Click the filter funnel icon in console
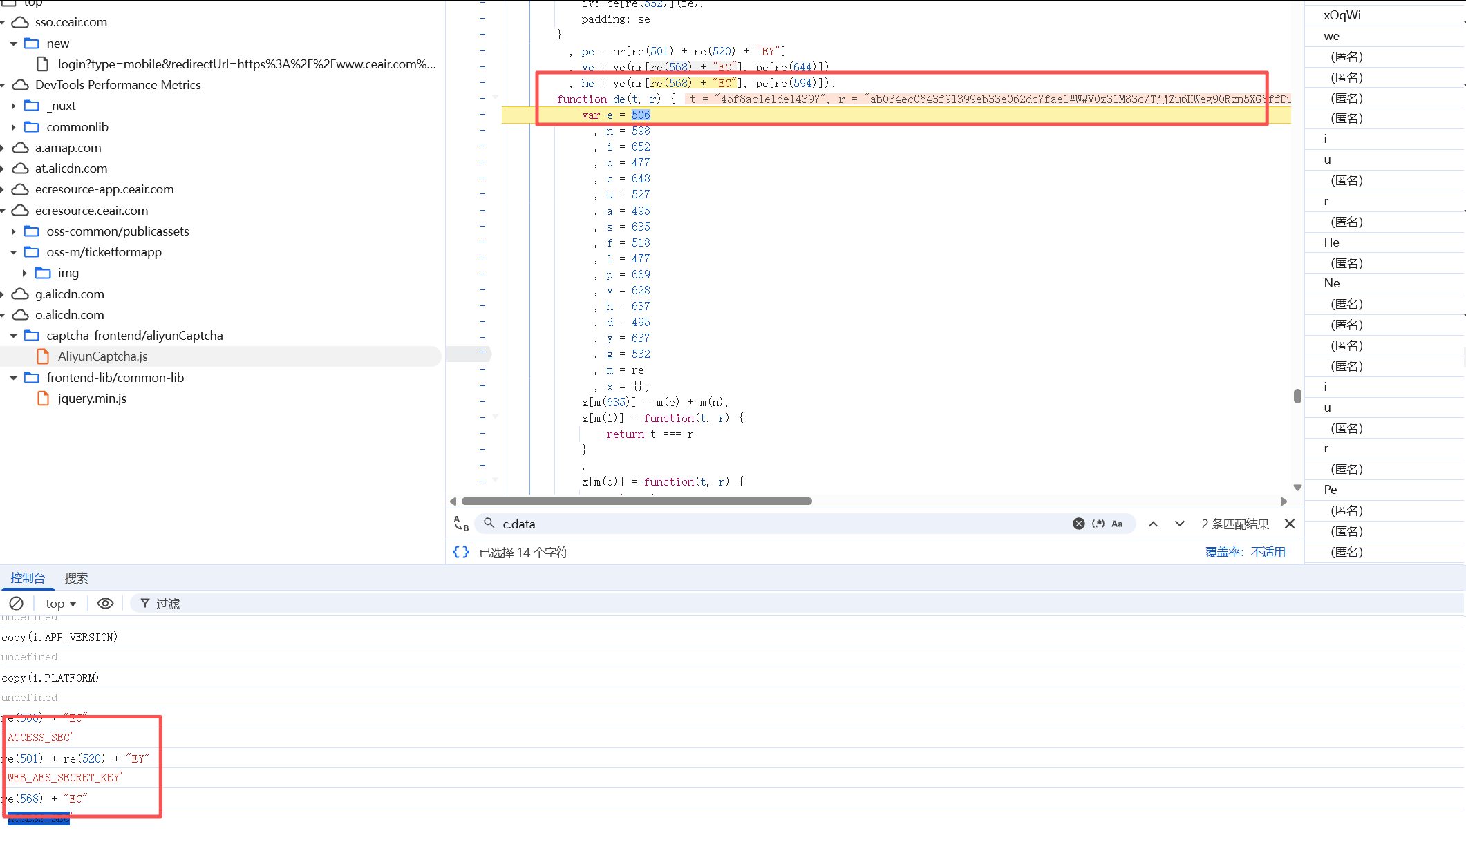 click(144, 603)
